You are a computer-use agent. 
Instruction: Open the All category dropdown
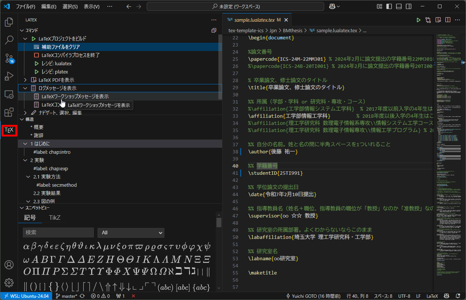point(131,232)
